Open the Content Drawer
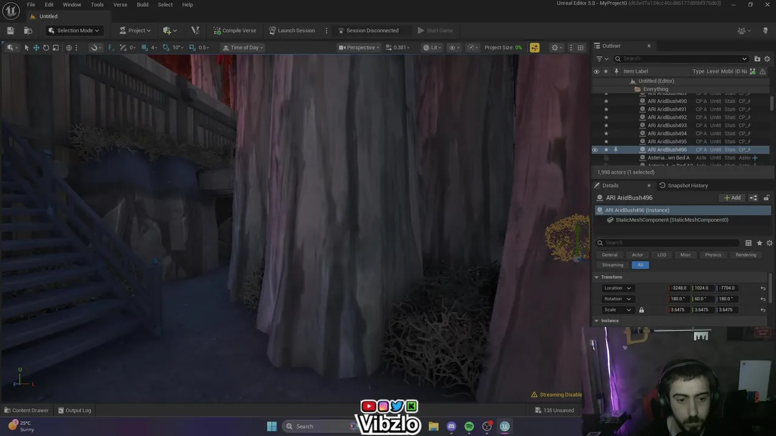The image size is (776, 436). tap(27, 411)
